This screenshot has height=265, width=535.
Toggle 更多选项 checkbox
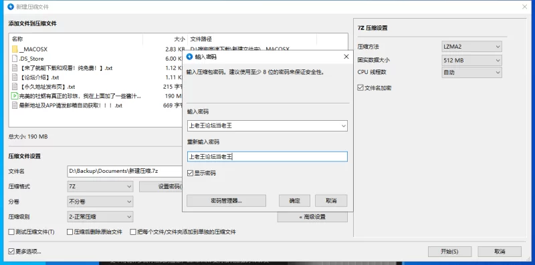tap(11, 252)
